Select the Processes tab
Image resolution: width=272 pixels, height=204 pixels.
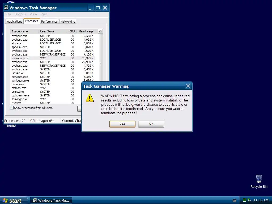click(32, 21)
